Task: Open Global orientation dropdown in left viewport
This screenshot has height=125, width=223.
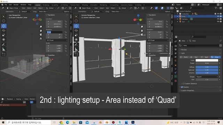Action: [x=51, y=8]
